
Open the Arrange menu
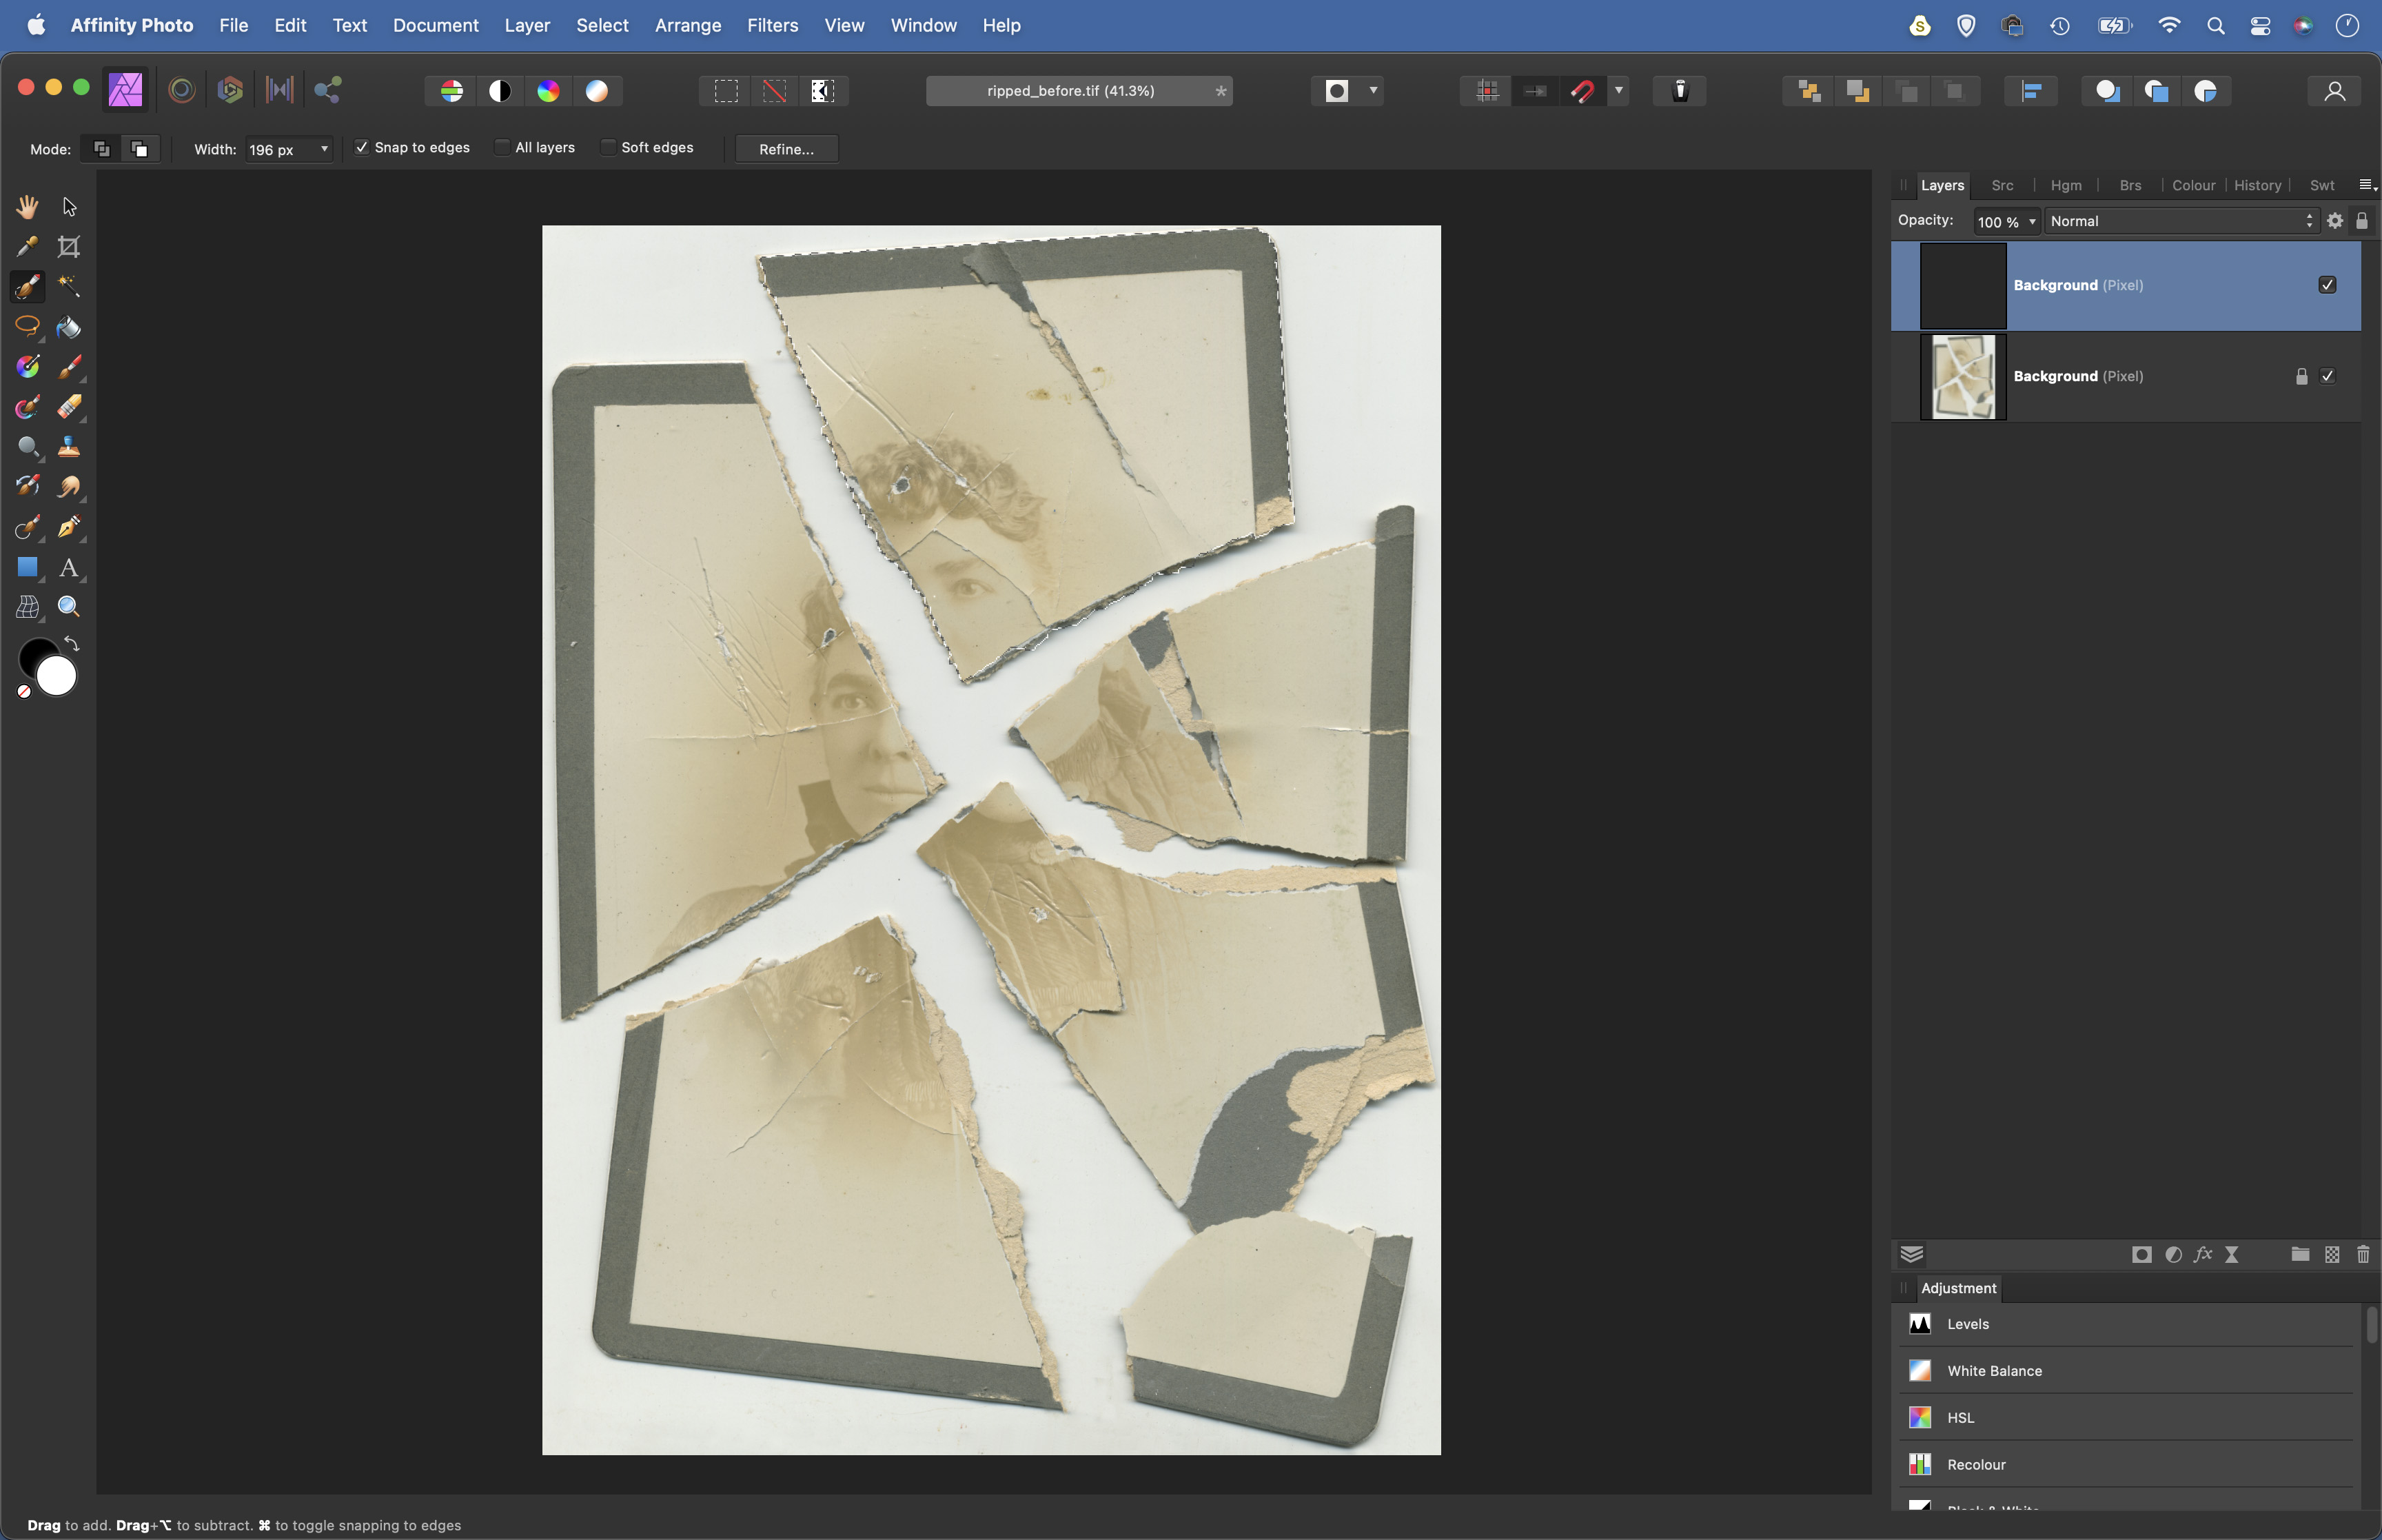pyautogui.click(x=688, y=25)
